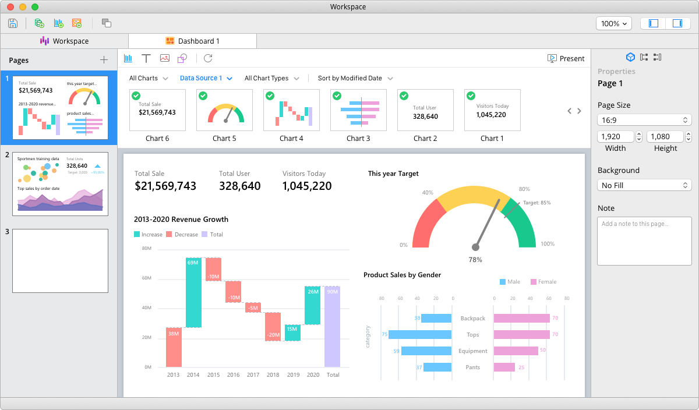Screen dimensions: 699x410
Task: Select page 1 thumbnail in Pages
Action: (60, 108)
